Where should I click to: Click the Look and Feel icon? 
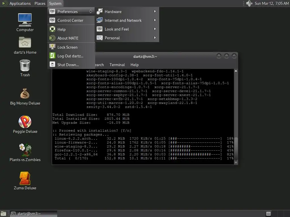100,29
